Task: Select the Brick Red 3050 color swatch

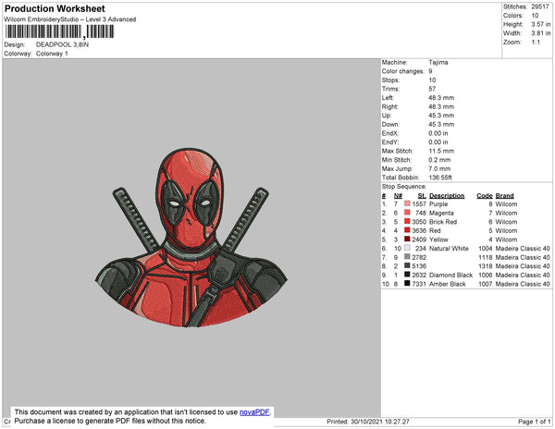Action: (x=407, y=221)
